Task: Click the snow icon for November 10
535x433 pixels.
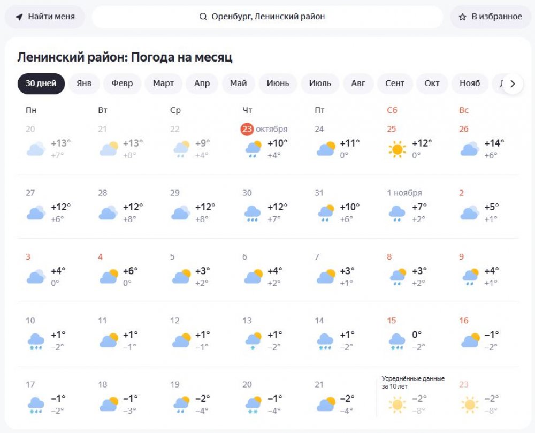Action: 36,340
